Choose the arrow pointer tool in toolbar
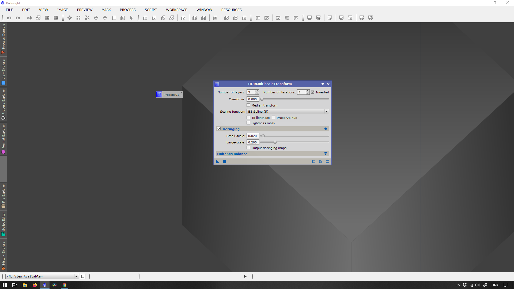Viewport: 514px width, 289px height. coord(131,18)
